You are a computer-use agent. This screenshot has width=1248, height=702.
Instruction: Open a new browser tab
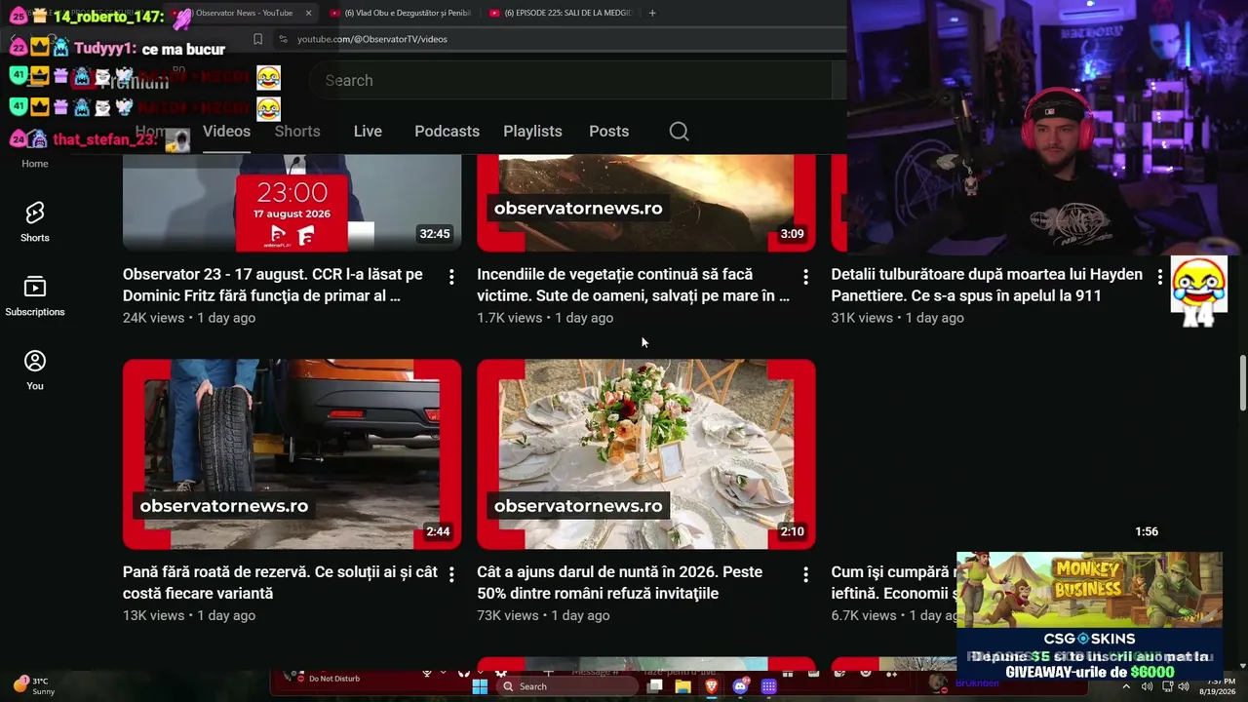point(652,13)
